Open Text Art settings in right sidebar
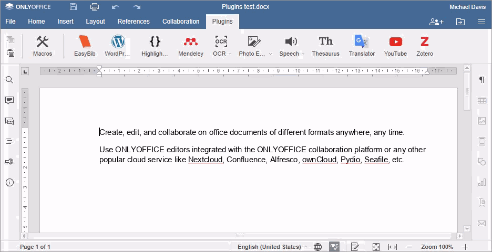Screen dimensions: 492x252 [x=481, y=202]
